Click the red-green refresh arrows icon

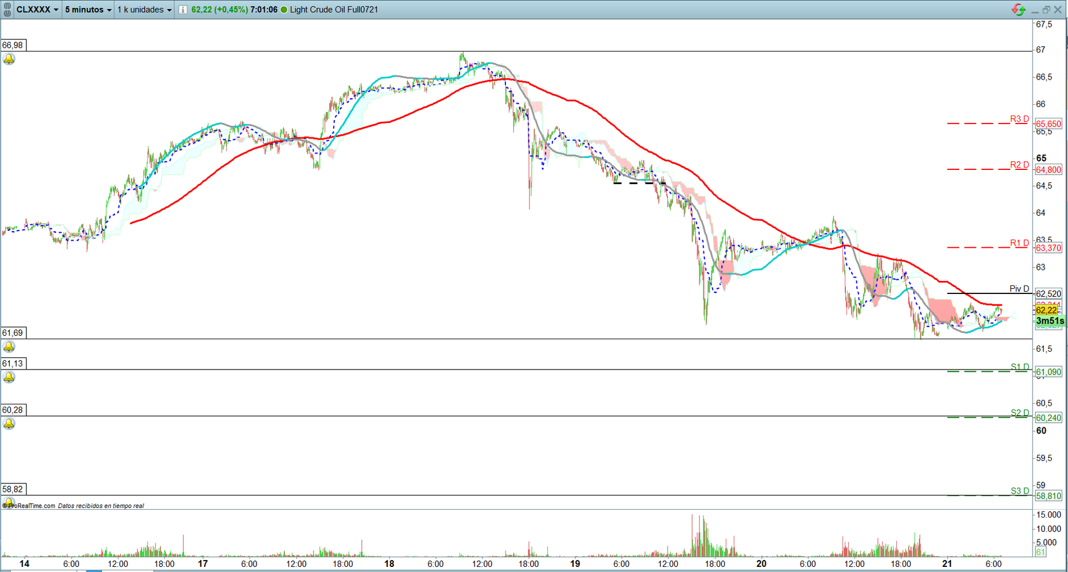tap(1019, 10)
